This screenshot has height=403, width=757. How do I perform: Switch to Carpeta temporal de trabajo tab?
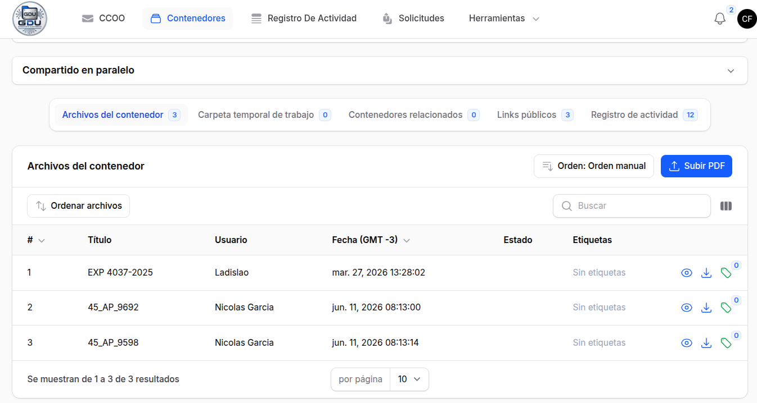click(x=264, y=115)
